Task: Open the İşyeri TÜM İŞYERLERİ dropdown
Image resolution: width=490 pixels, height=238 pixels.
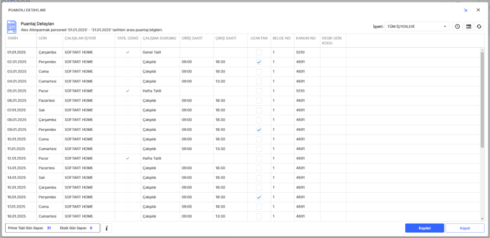Action: point(418,27)
